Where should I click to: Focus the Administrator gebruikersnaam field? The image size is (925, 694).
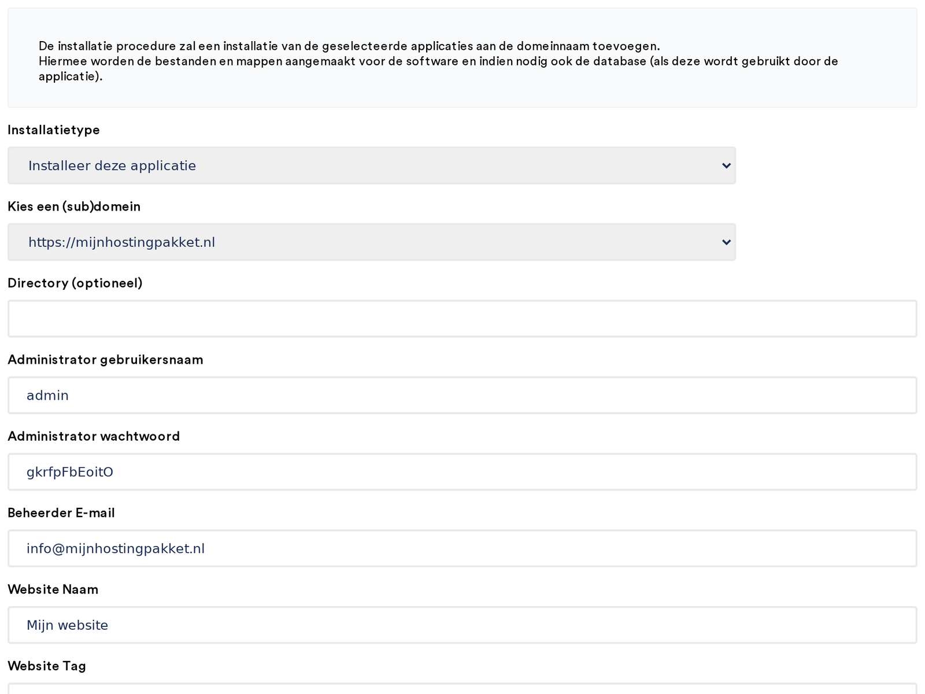(462, 395)
